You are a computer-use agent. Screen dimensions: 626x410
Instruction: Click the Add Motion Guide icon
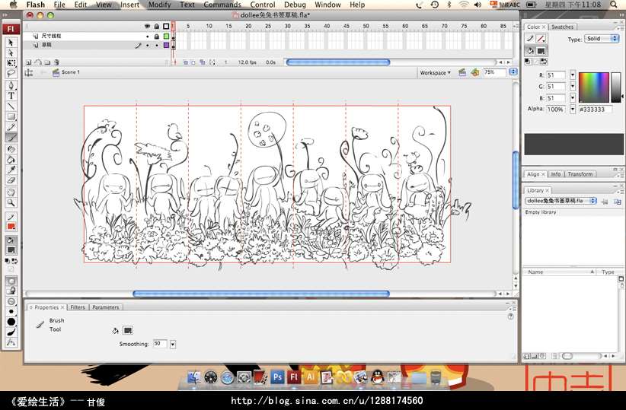(x=38, y=62)
